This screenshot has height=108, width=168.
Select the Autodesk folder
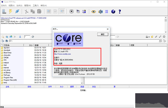click(7, 50)
